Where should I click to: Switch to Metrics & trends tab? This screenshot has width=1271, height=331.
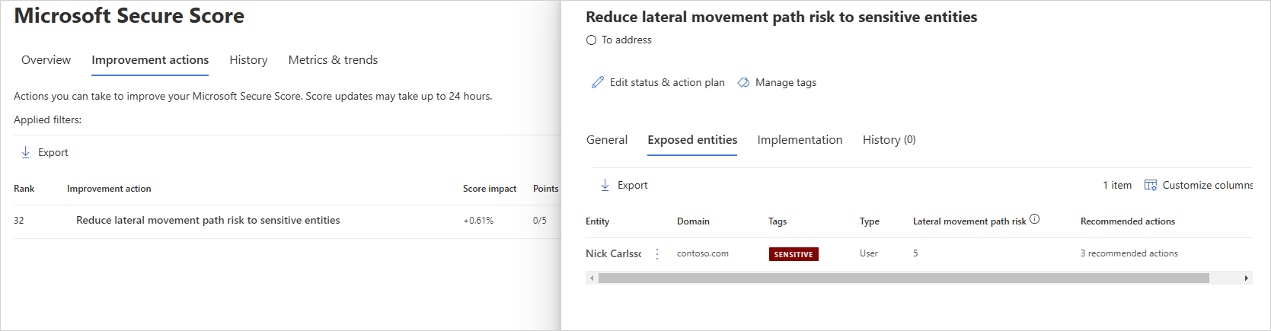click(x=333, y=60)
